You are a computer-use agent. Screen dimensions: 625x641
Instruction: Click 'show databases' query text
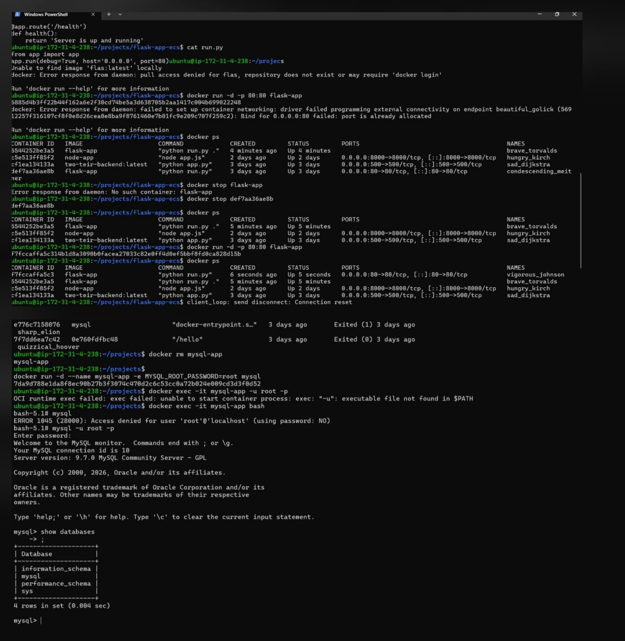[x=68, y=532]
